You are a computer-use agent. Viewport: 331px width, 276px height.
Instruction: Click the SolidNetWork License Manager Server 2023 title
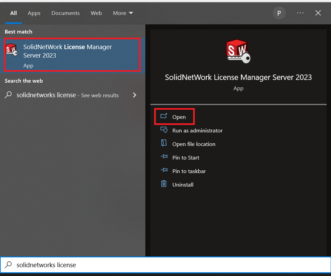238,78
